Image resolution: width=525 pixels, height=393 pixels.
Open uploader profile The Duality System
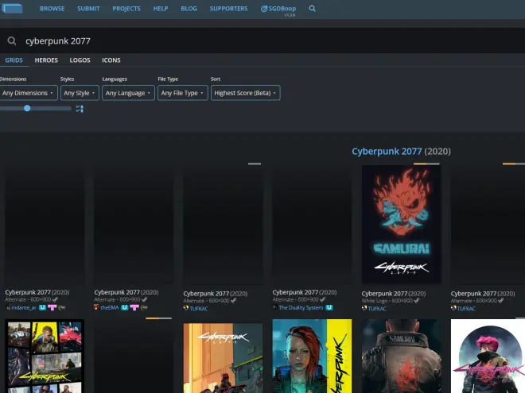click(301, 308)
